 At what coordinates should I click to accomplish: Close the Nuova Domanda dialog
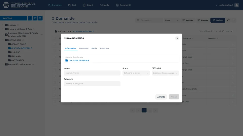pos(177,38)
